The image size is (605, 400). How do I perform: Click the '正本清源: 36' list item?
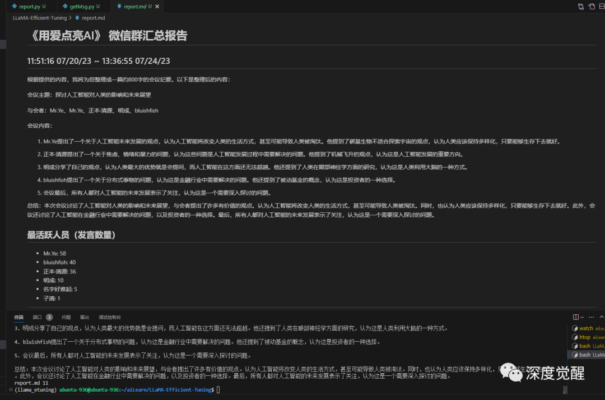pos(59,272)
